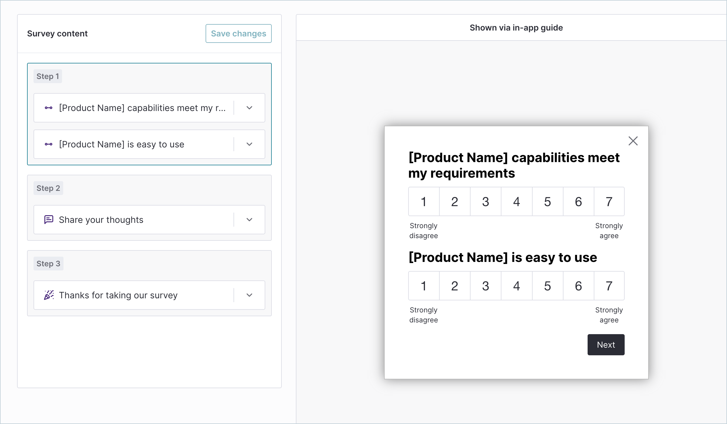Open the dropdown for "Thanks for taking our survey"
The image size is (727, 424).
(249, 295)
